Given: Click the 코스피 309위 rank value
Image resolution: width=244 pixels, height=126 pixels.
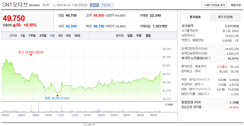Looking at the screenshot, I should click(231, 31).
